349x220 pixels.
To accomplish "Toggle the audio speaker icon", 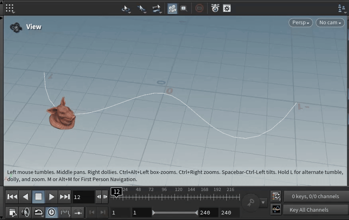I will click(25, 212).
